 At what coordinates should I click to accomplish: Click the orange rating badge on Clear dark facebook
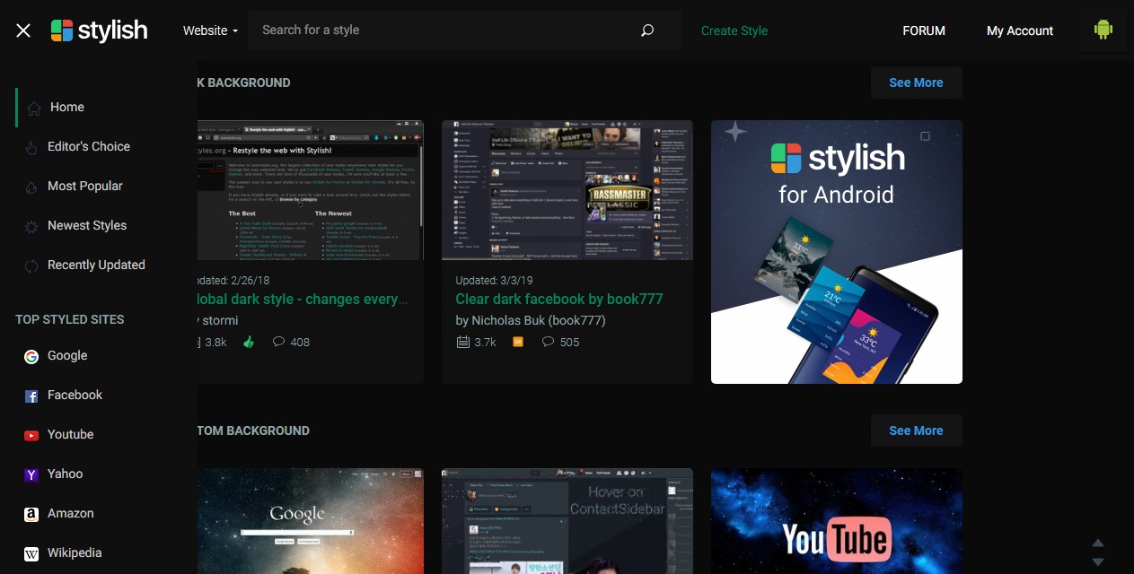click(x=518, y=342)
